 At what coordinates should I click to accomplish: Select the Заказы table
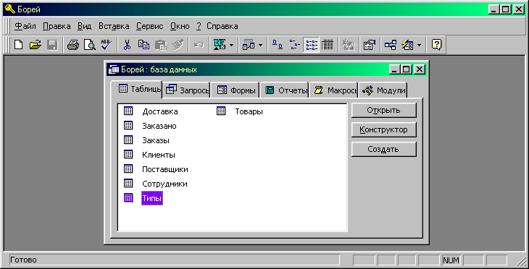156,140
